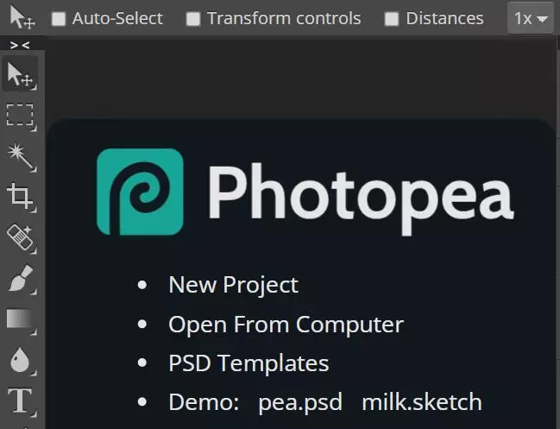560x429 pixels.
Task: Click the Photopea spiral logo
Action: [x=140, y=192]
